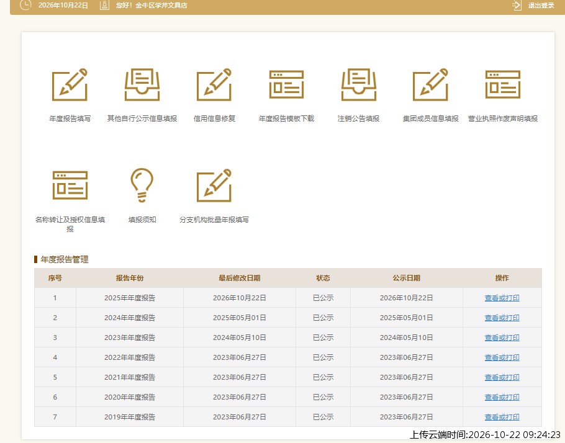Click the 其他自行公示信息填报 label
This screenshot has width=565, height=443.
142,119
